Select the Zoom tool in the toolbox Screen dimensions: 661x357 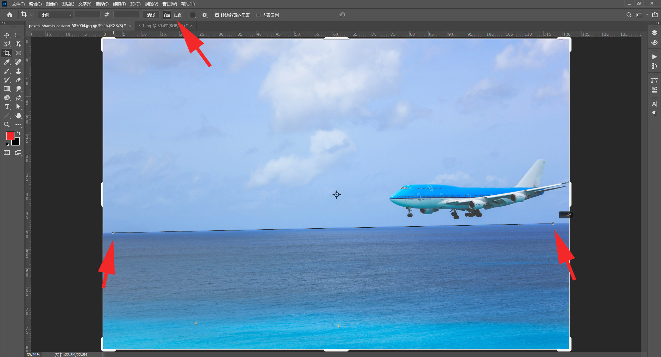pyautogui.click(x=7, y=125)
